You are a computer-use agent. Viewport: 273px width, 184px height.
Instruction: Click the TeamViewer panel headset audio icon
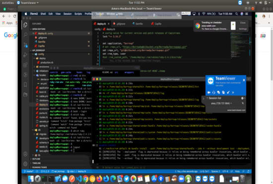click(213, 92)
